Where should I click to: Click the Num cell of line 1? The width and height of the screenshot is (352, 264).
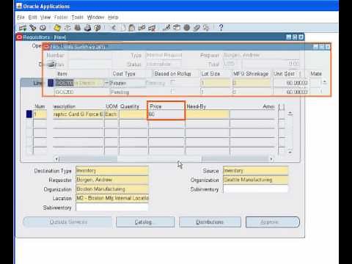[x=40, y=114]
